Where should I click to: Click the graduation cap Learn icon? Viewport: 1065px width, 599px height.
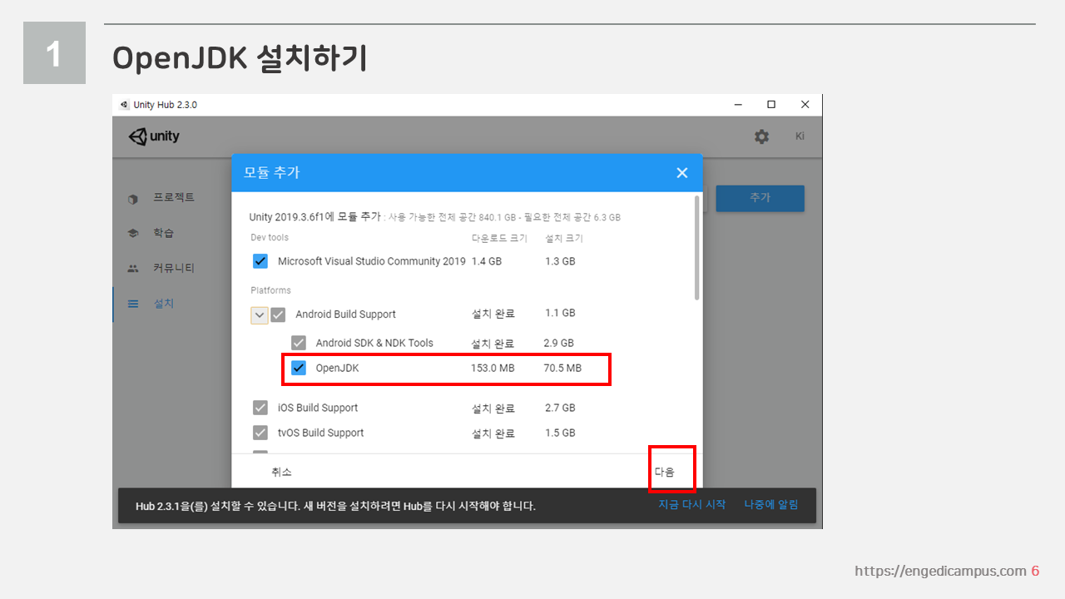(x=133, y=234)
